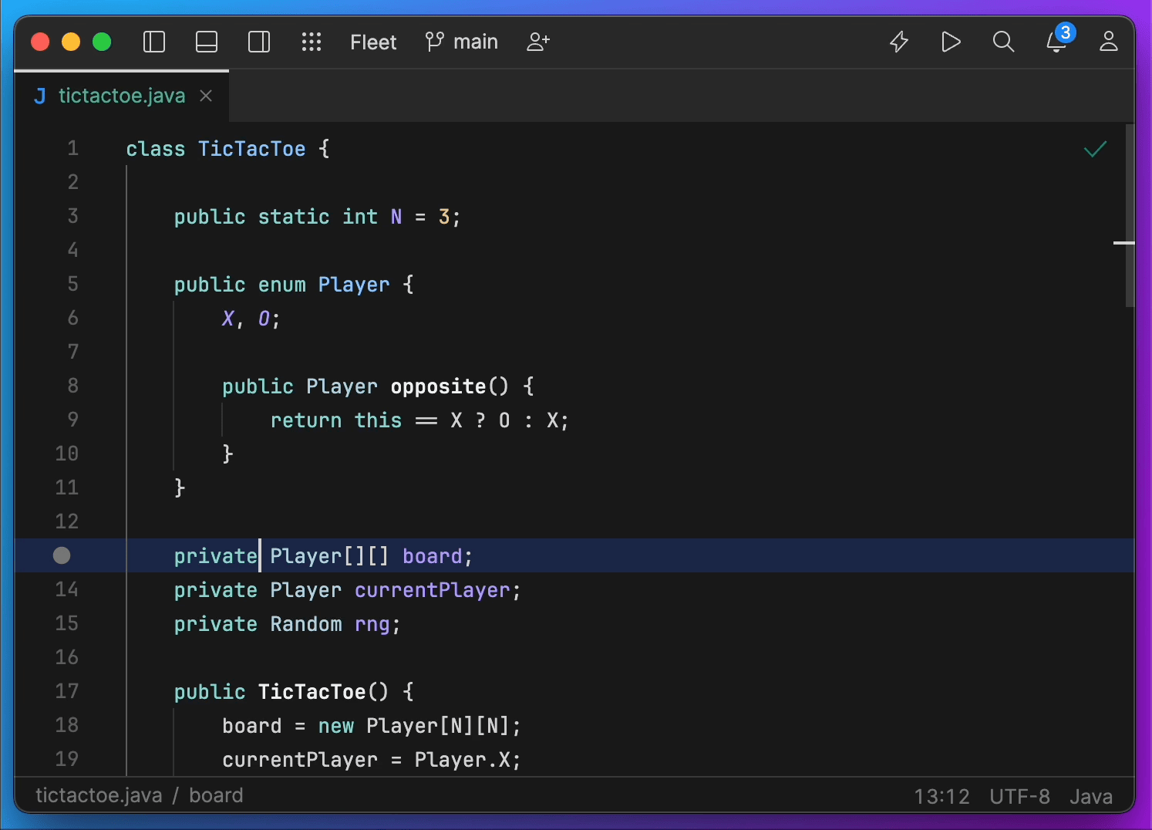Click the lightning bolt actions icon

click(899, 42)
